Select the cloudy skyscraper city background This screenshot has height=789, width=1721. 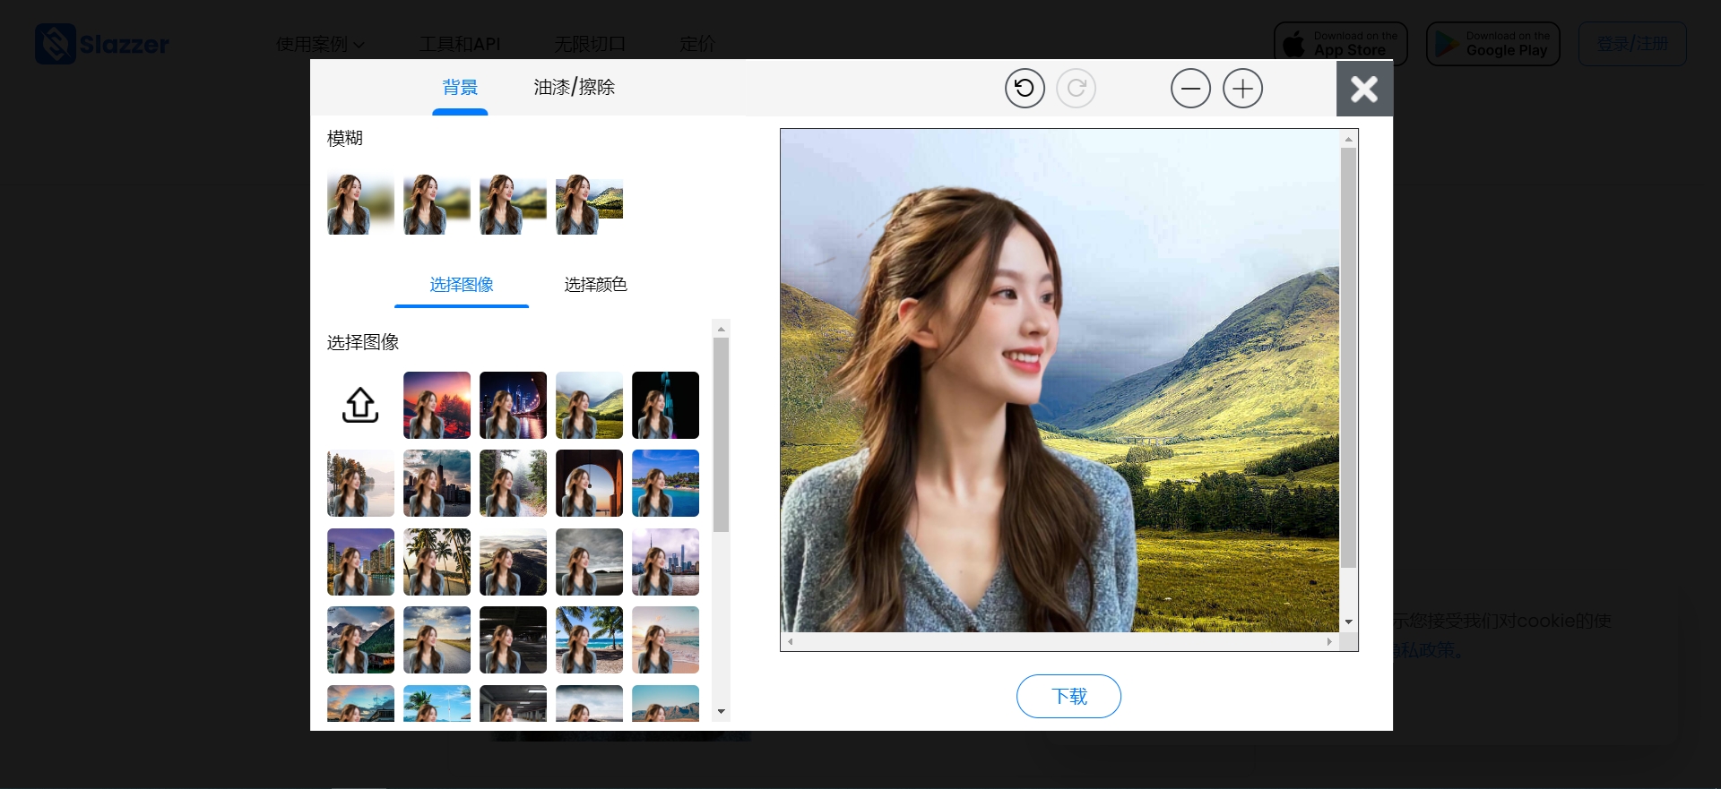pyautogui.click(x=437, y=483)
